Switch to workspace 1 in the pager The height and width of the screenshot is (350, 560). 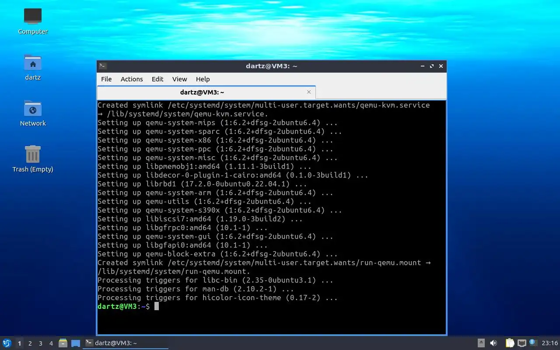(19, 343)
